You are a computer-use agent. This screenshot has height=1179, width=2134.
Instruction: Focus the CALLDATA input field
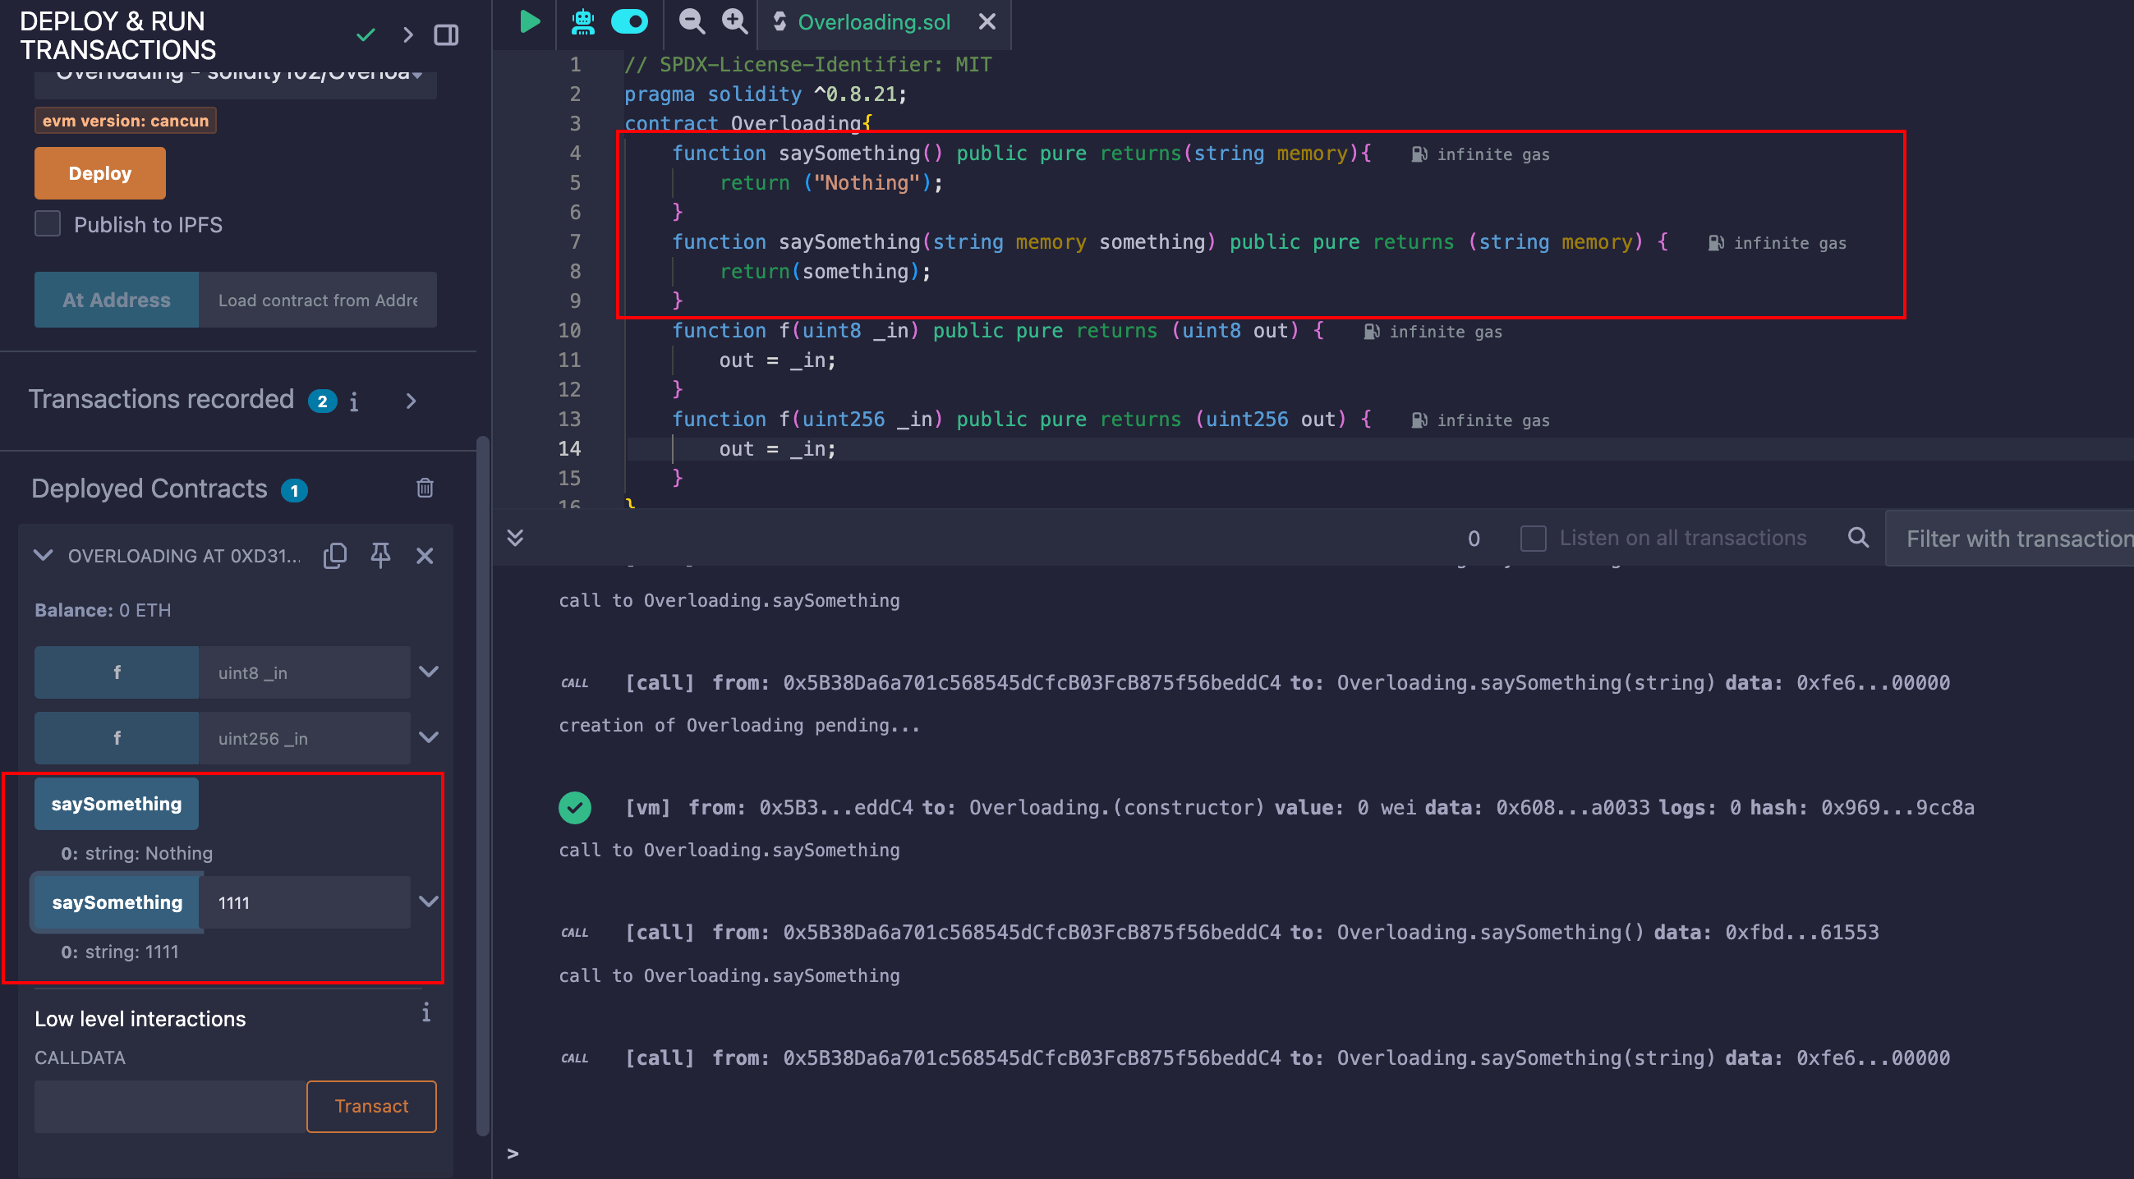click(x=171, y=1106)
